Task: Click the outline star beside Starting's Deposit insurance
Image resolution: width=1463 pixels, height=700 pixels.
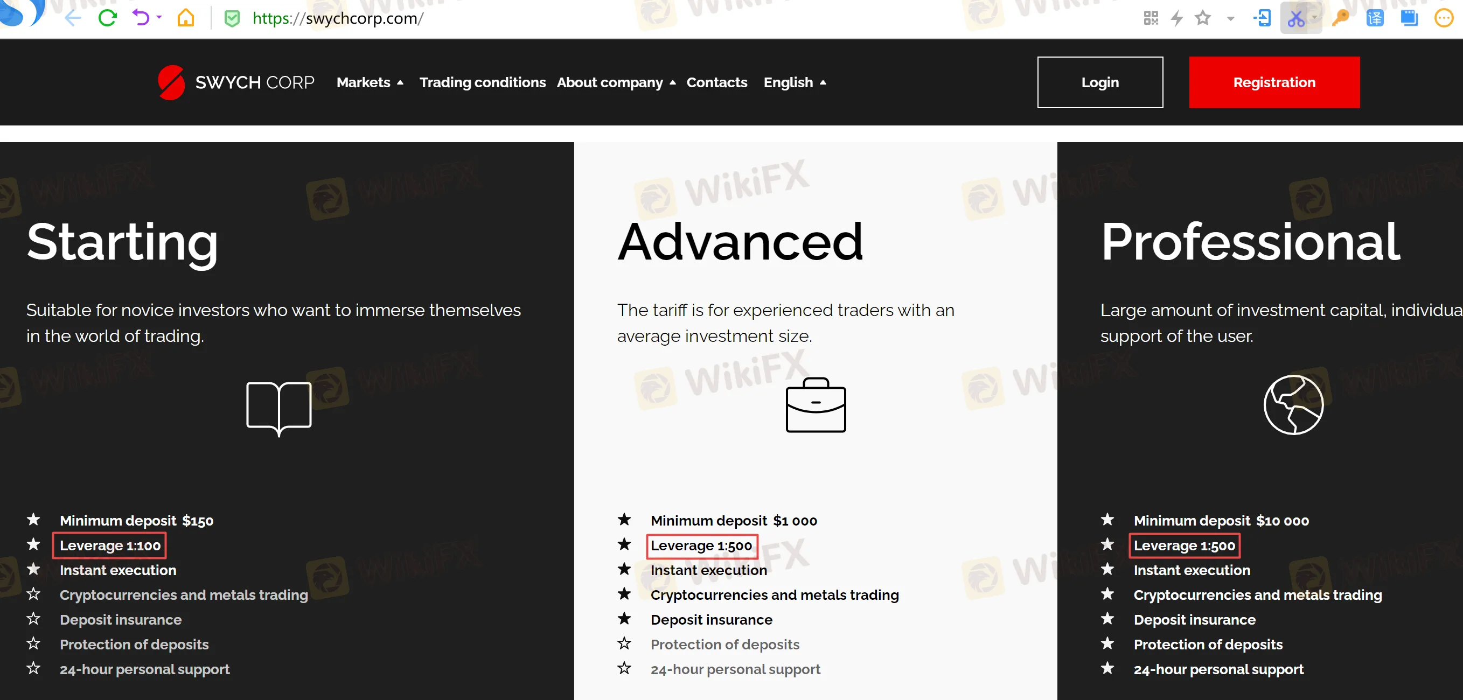Action: [x=33, y=618]
